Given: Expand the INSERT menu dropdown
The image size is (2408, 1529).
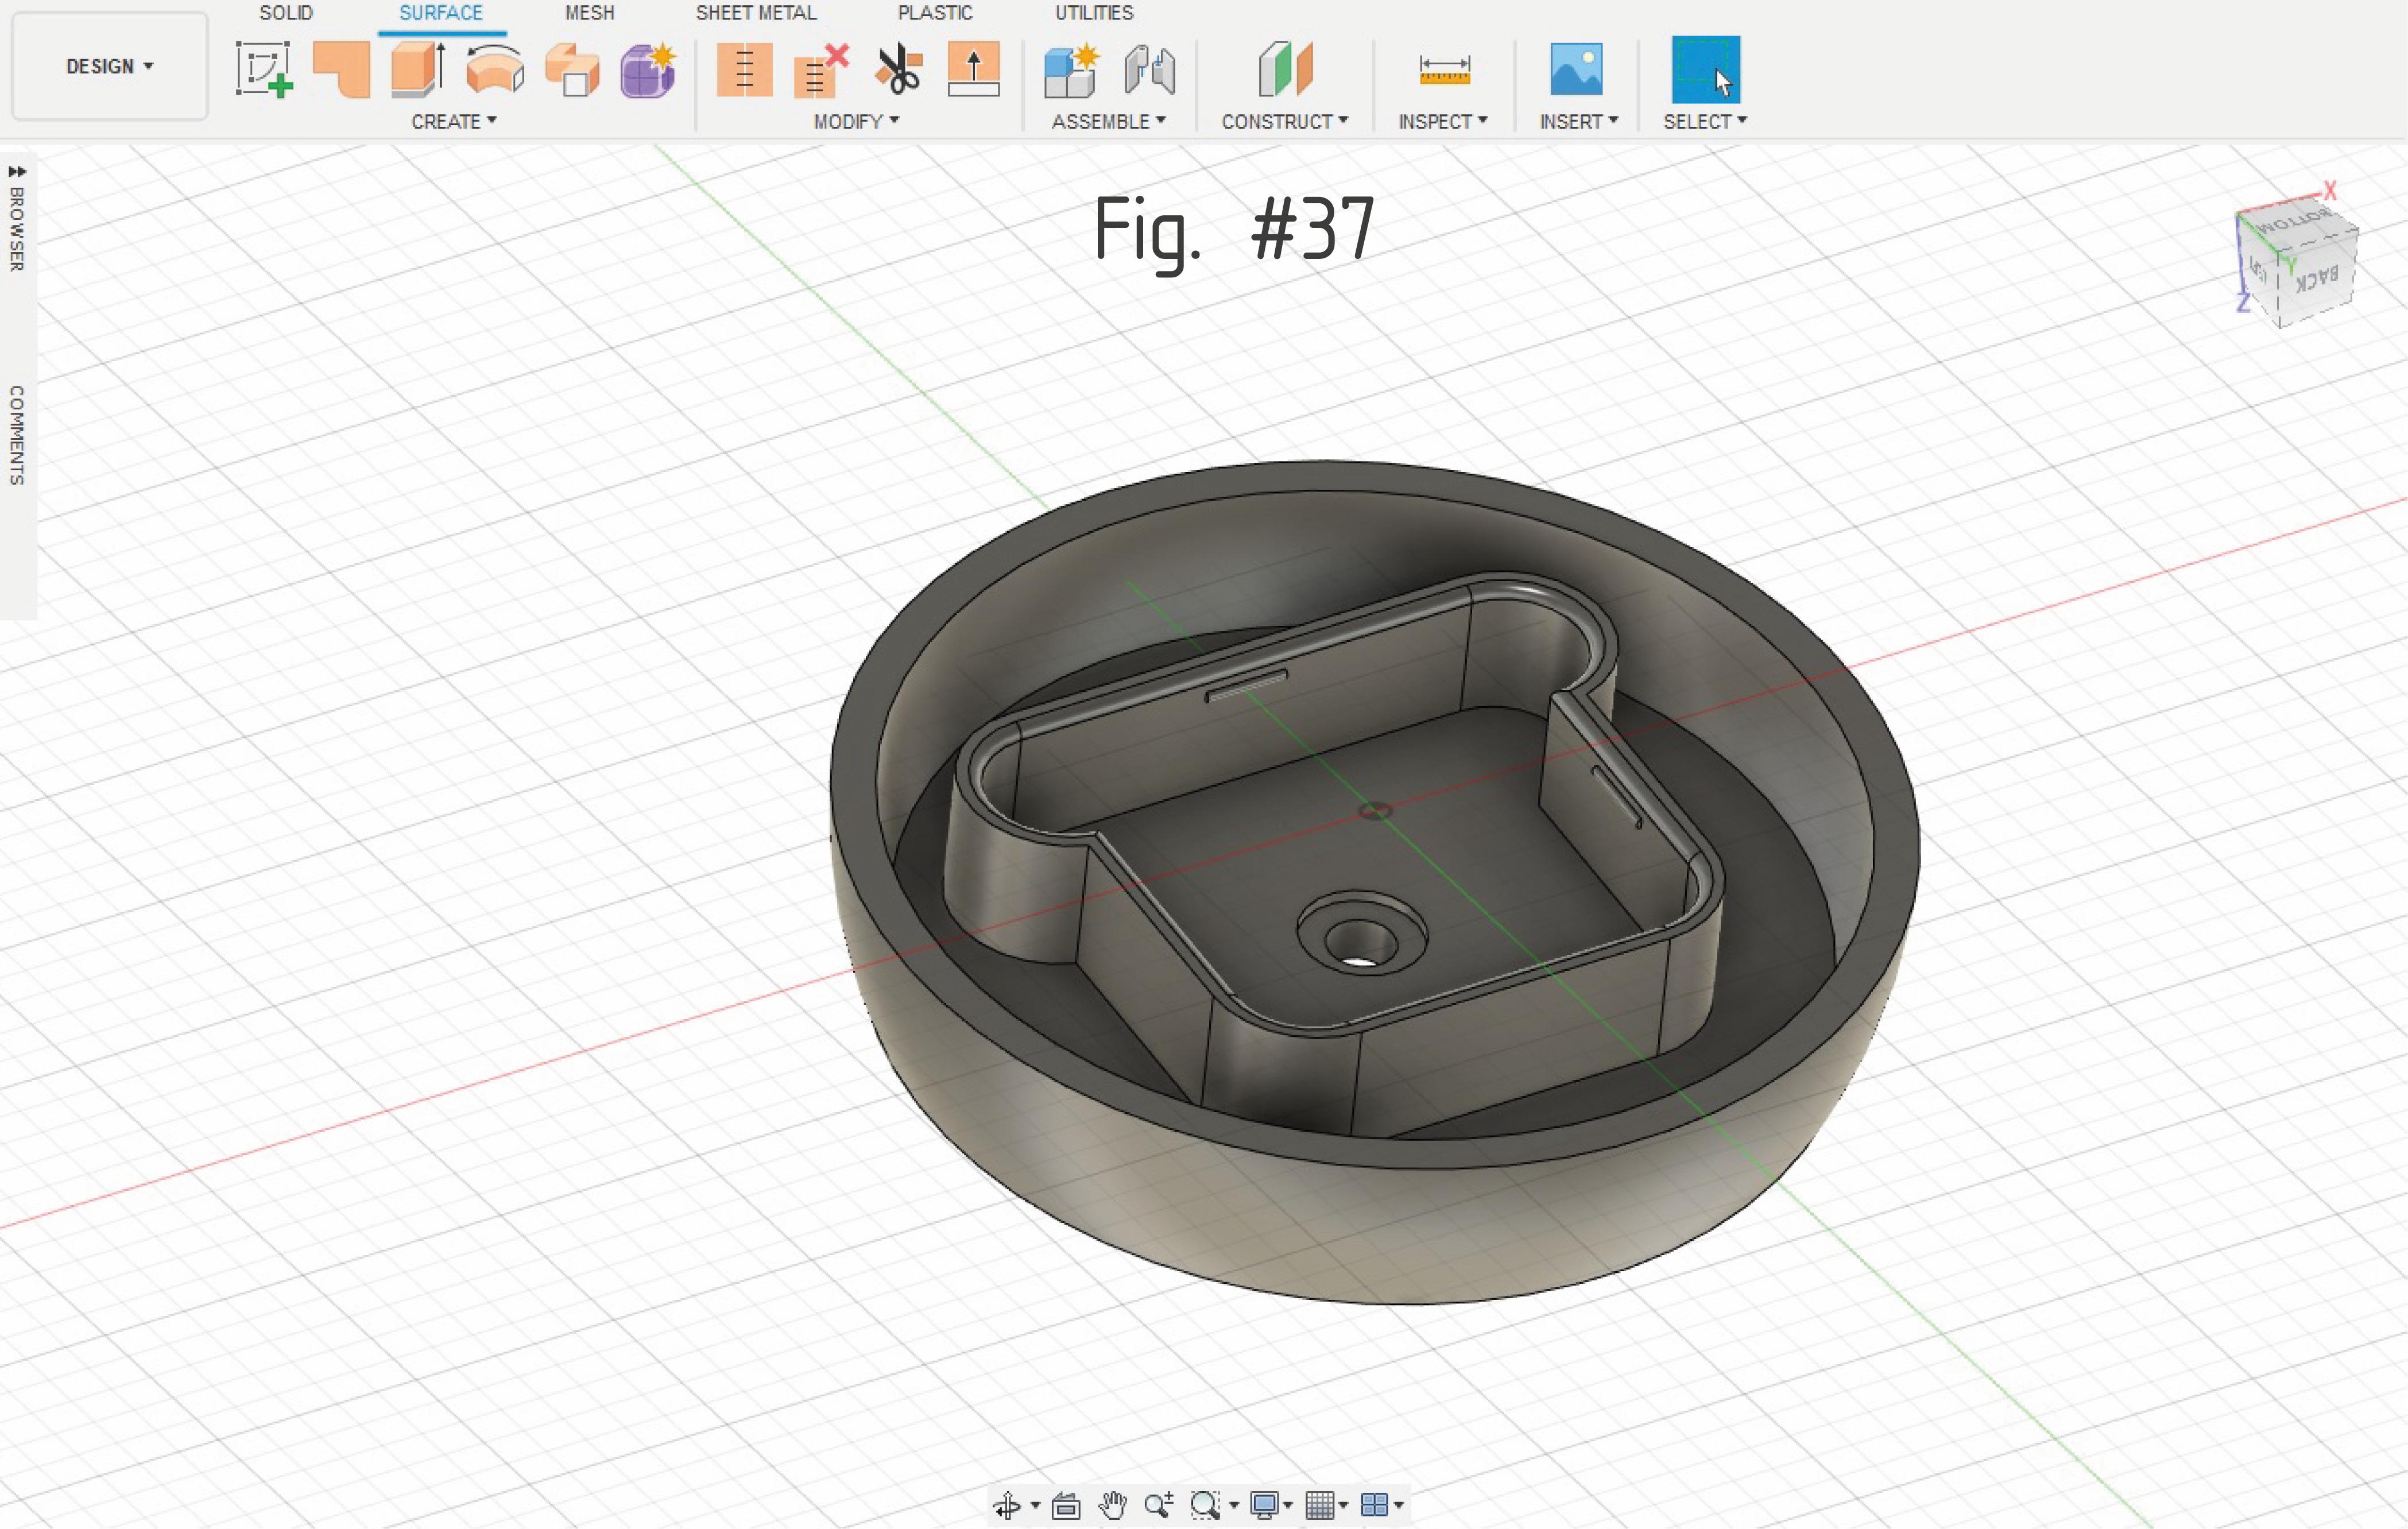Looking at the screenshot, I should click(1578, 121).
